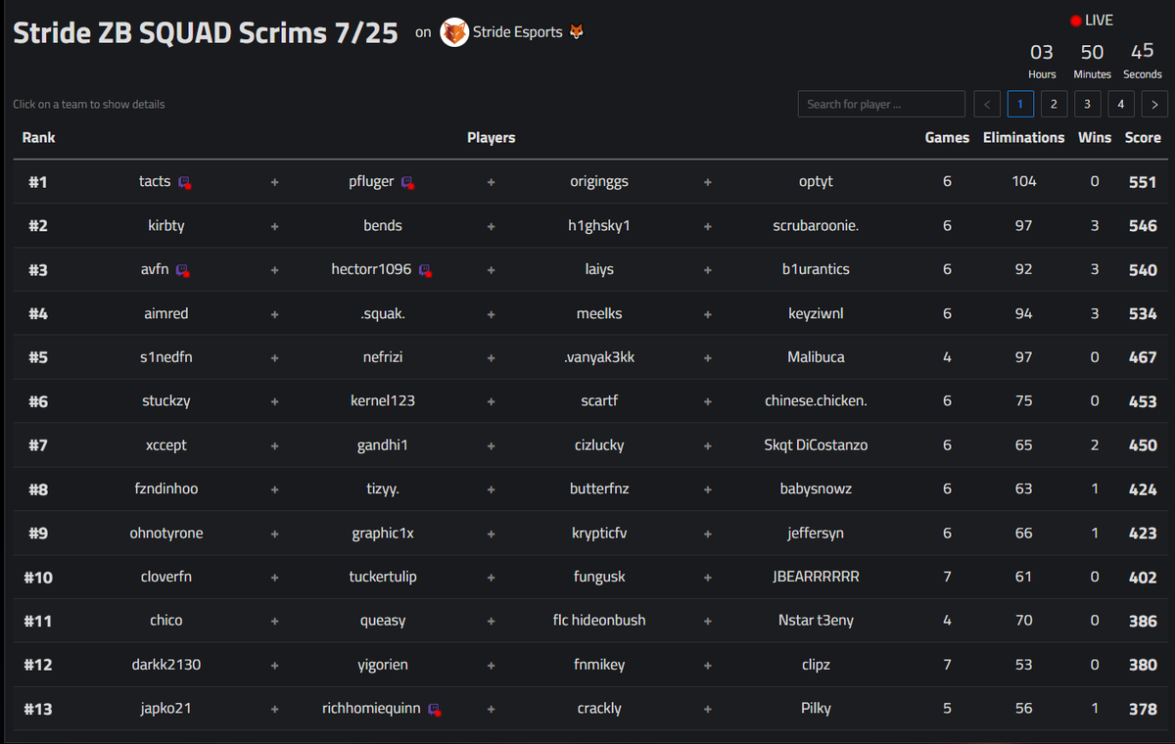Click the Stride Esports fox logo

[454, 32]
